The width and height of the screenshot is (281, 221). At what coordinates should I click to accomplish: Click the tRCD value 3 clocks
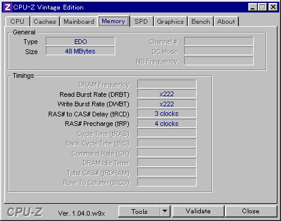[x=167, y=113]
